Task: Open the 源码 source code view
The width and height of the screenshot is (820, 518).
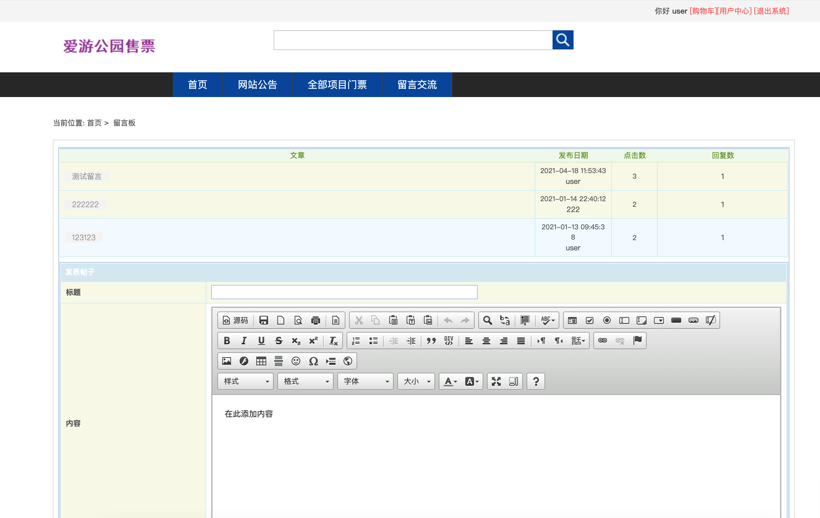Action: 235,320
